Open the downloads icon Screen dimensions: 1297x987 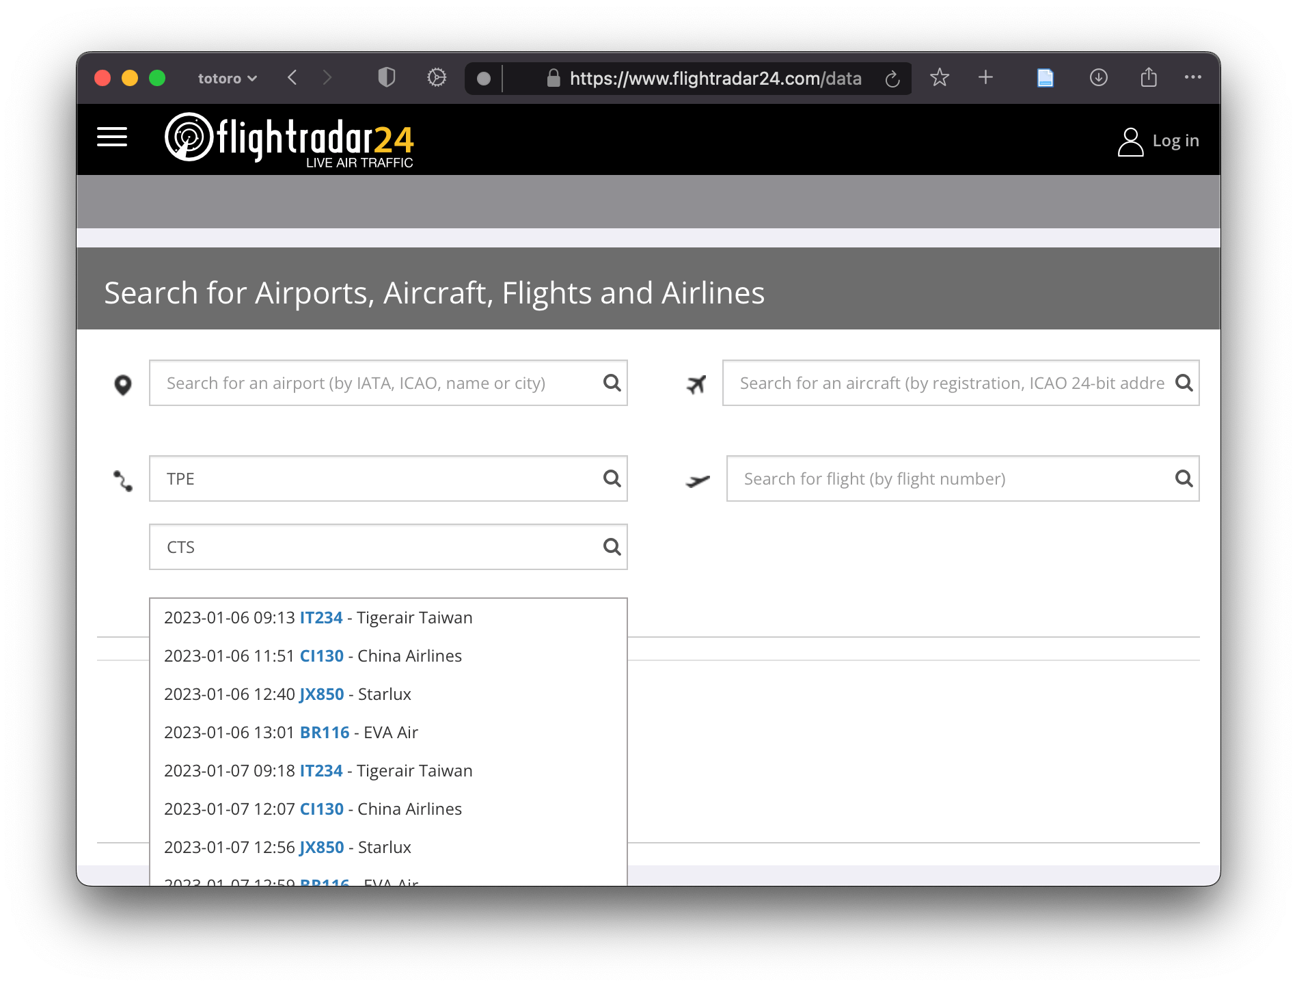pos(1098,78)
